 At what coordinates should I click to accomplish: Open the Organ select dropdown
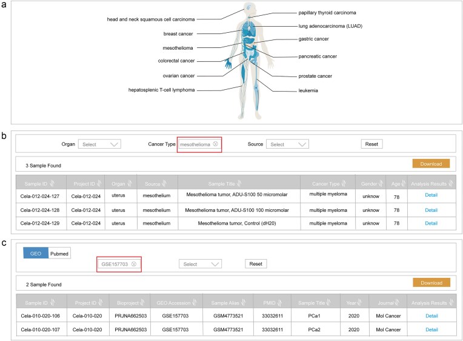[x=99, y=144]
